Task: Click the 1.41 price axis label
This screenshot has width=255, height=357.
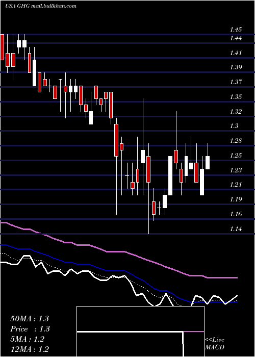Action: [236, 53]
